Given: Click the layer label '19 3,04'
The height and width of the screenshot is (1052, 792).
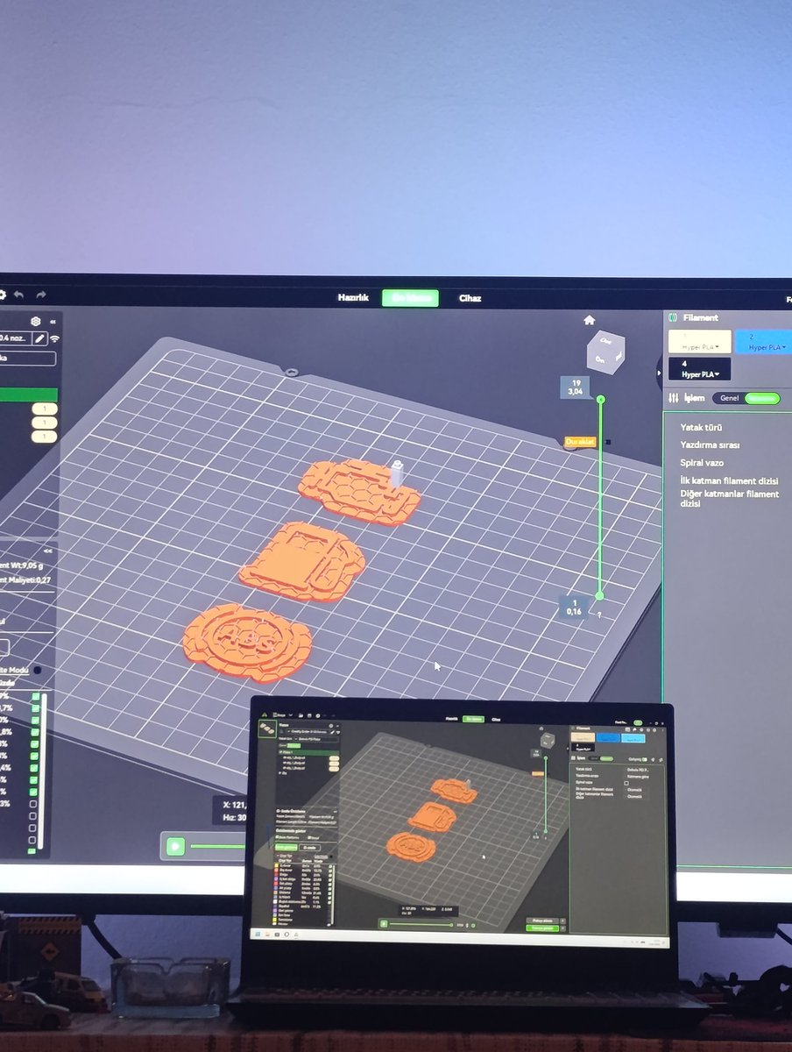Looking at the screenshot, I should (x=576, y=387).
